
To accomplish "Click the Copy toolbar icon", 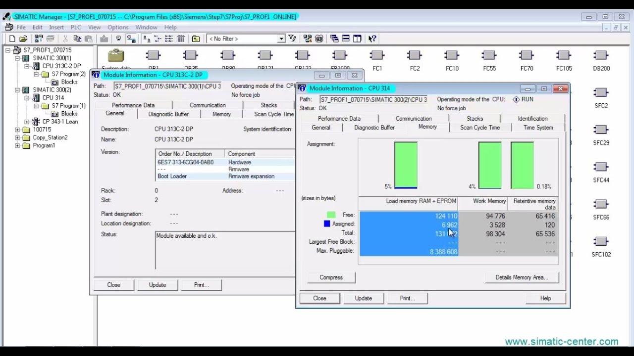I will (78, 39).
